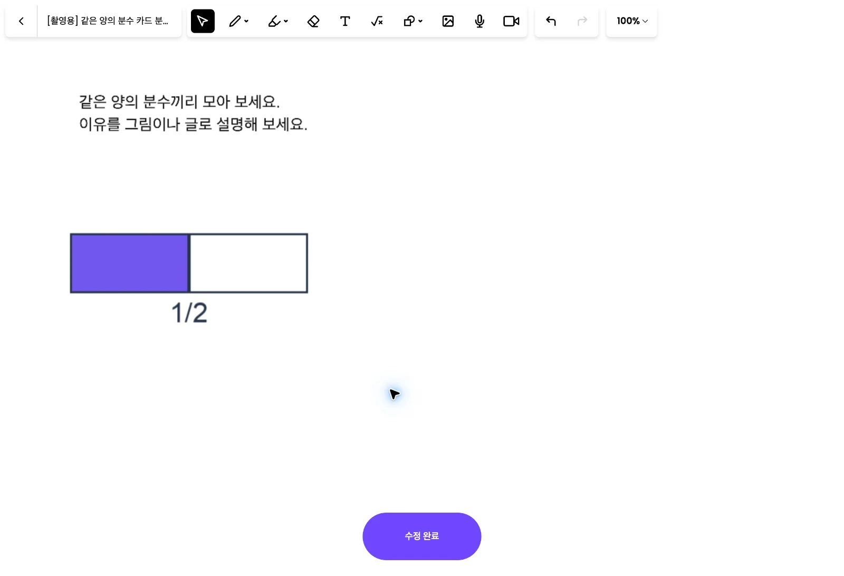
Task: Click the 1/2 fraction label
Action: pyautogui.click(x=189, y=313)
